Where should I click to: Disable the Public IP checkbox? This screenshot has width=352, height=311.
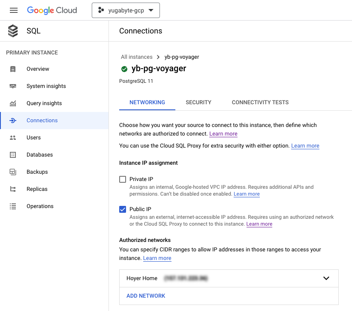[123, 209]
